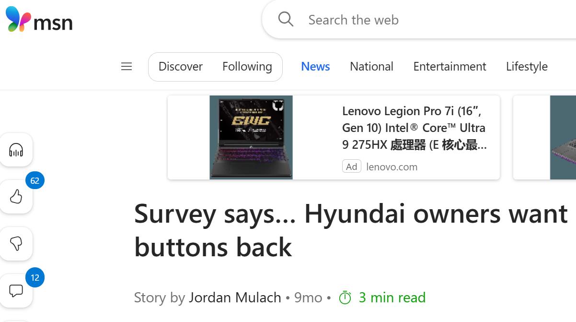Visit the lenovo.com advertiser link
Viewport: 576px width, 322px height.
[x=392, y=167]
